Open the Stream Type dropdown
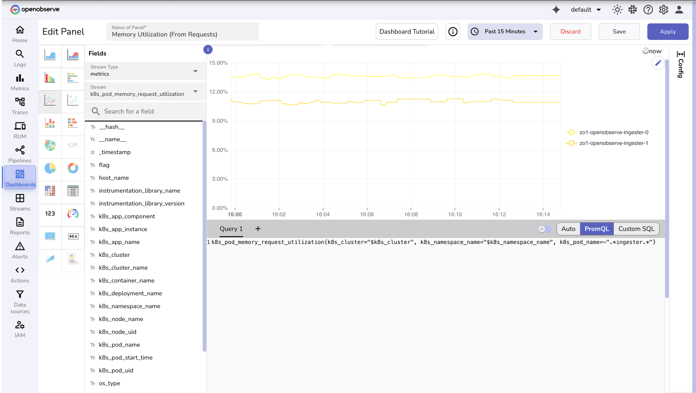 tap(145, 71)
